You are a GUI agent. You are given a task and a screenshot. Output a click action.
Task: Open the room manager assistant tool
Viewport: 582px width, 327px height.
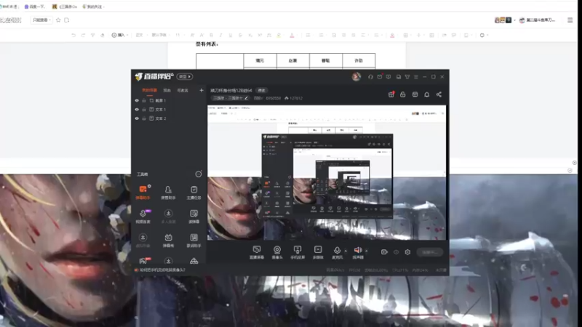(x=168, y=193)
